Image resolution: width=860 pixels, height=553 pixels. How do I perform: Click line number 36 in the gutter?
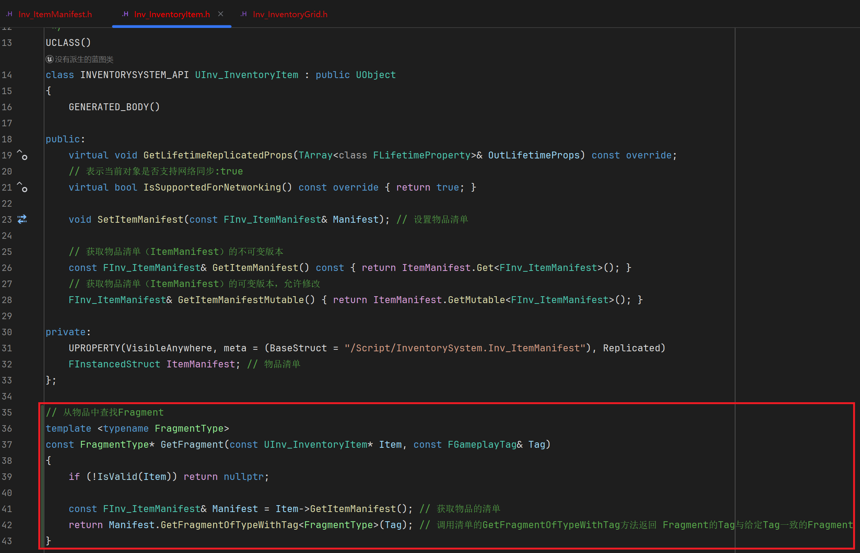[x=7, y=429]
